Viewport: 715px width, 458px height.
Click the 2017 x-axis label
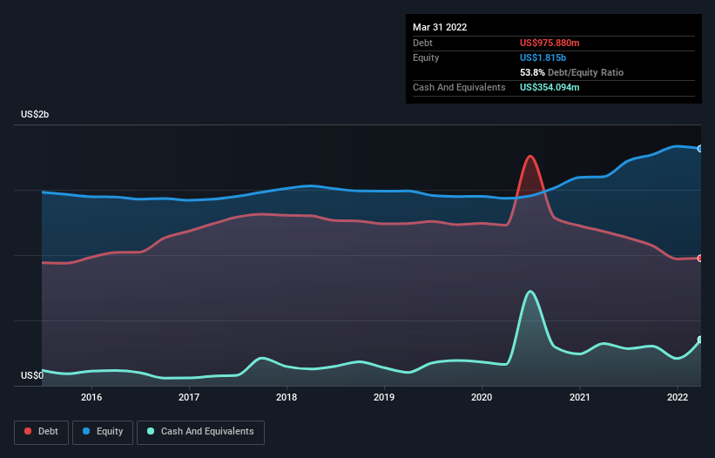click(189, 397)
